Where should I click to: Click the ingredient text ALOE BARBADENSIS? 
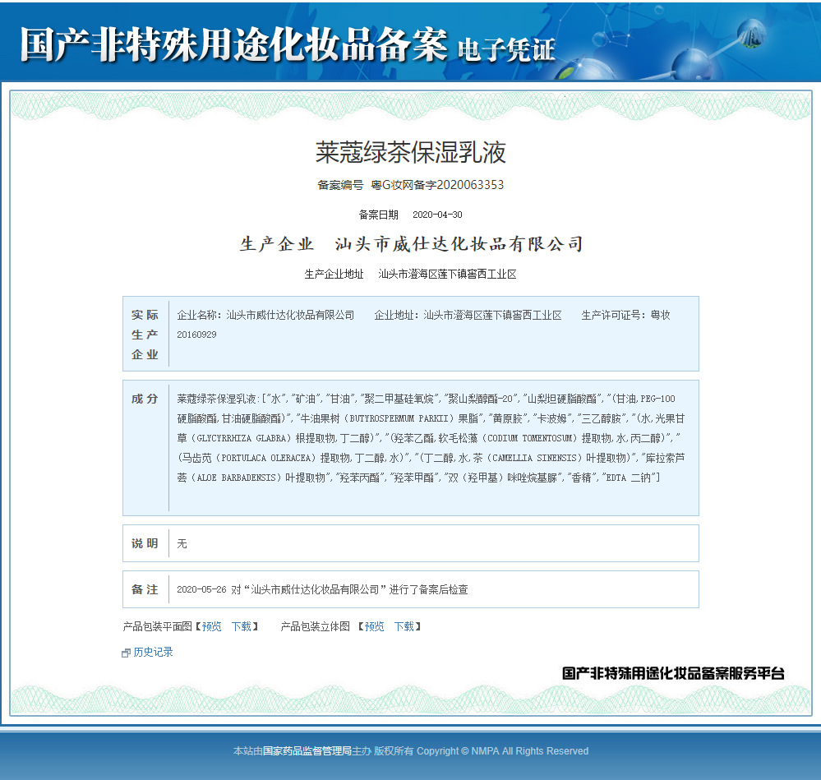pos(235,478)
